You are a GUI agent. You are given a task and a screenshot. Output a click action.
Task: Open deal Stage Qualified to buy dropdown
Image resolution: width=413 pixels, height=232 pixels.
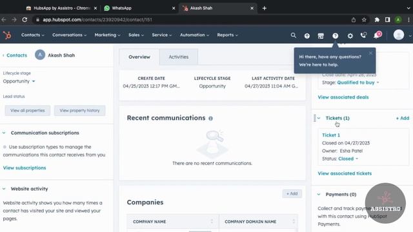click(x=358, y=82)
